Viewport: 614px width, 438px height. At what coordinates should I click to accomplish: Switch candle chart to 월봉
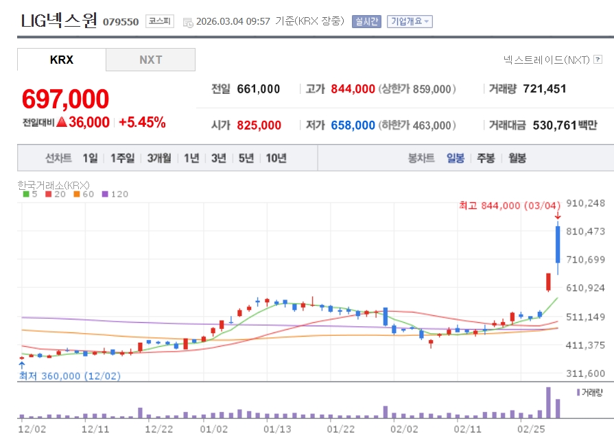(517, 158)
